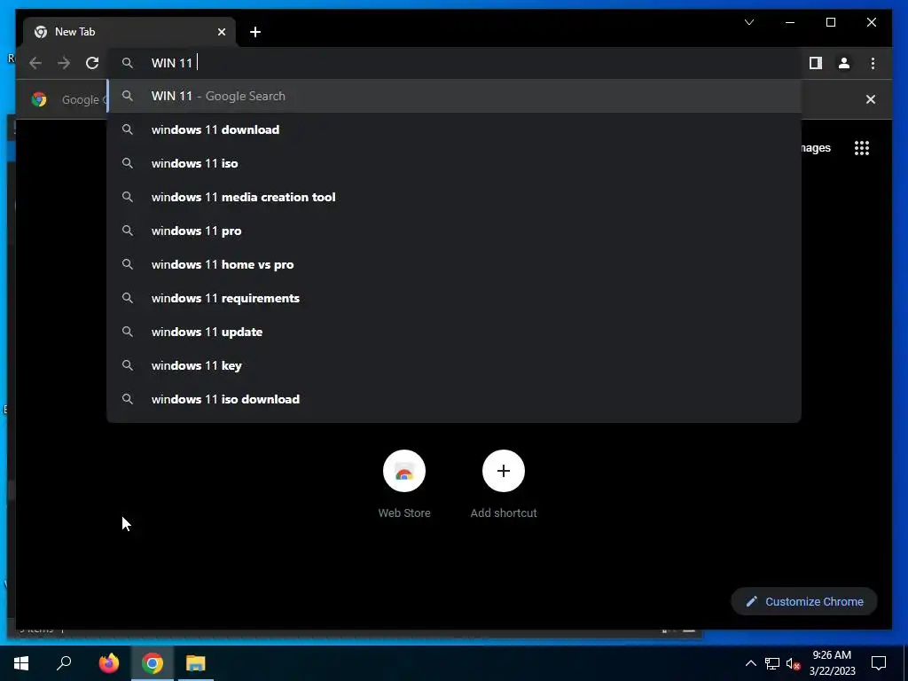This screenshot has width=908, height=681.
Task: Click the Add shortcut button
Action: (504, 483)
